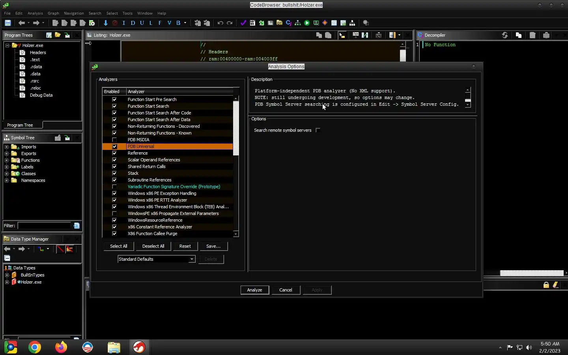The width and height of the screenshot is (568, 355).
Task: Click the 'L' next label toolbar icon
Action: pyautogui.click(x=151, y=23)
